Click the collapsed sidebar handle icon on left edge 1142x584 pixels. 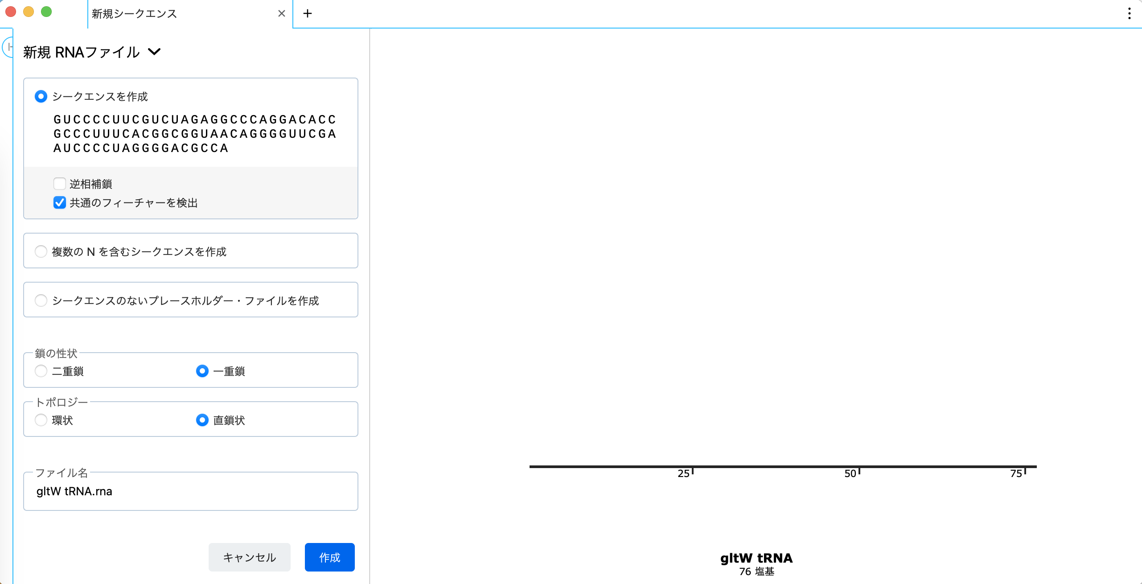(x=8, y=47)
